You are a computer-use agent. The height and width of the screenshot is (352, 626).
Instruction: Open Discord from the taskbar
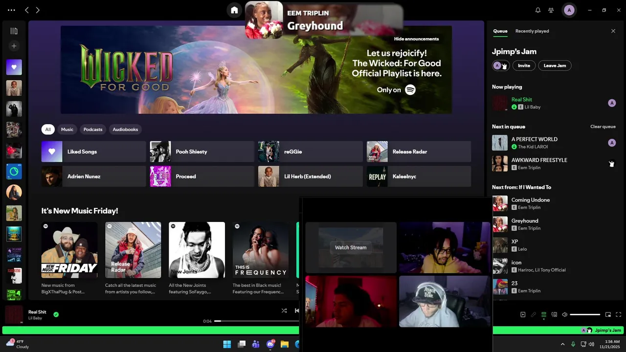pyautogui.click(x=270, y=344)
